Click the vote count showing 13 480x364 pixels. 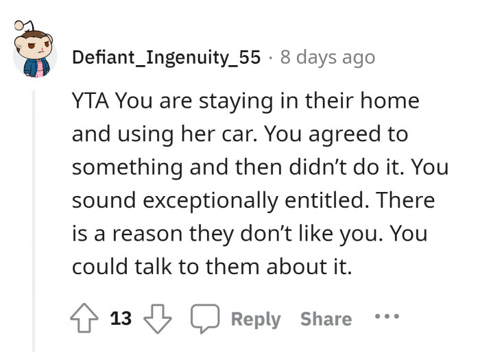pyautogui.click(x=121, y=319)
